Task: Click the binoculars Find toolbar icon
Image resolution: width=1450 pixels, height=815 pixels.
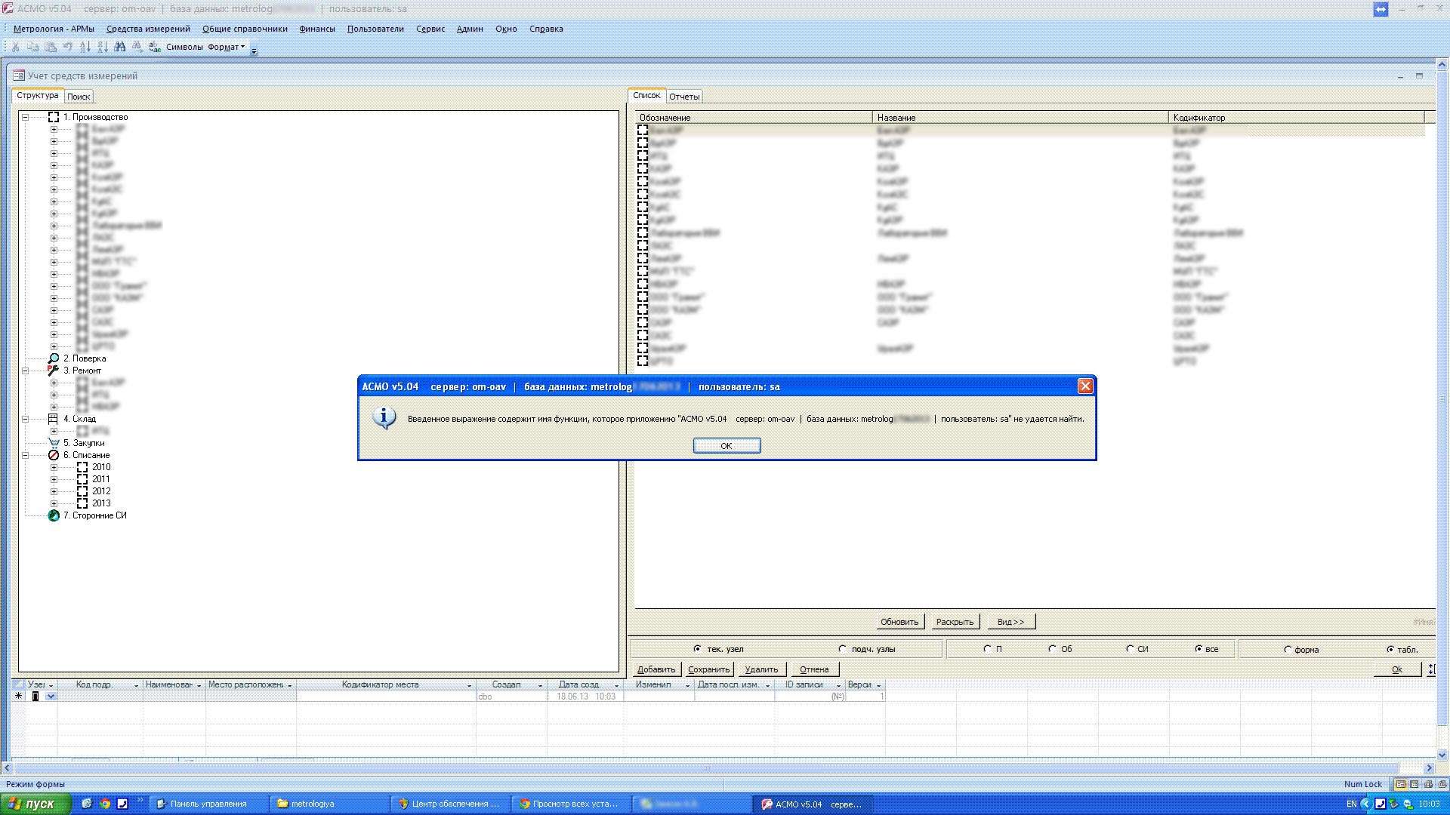Action: pyautogui.click(x=119, y=47)
